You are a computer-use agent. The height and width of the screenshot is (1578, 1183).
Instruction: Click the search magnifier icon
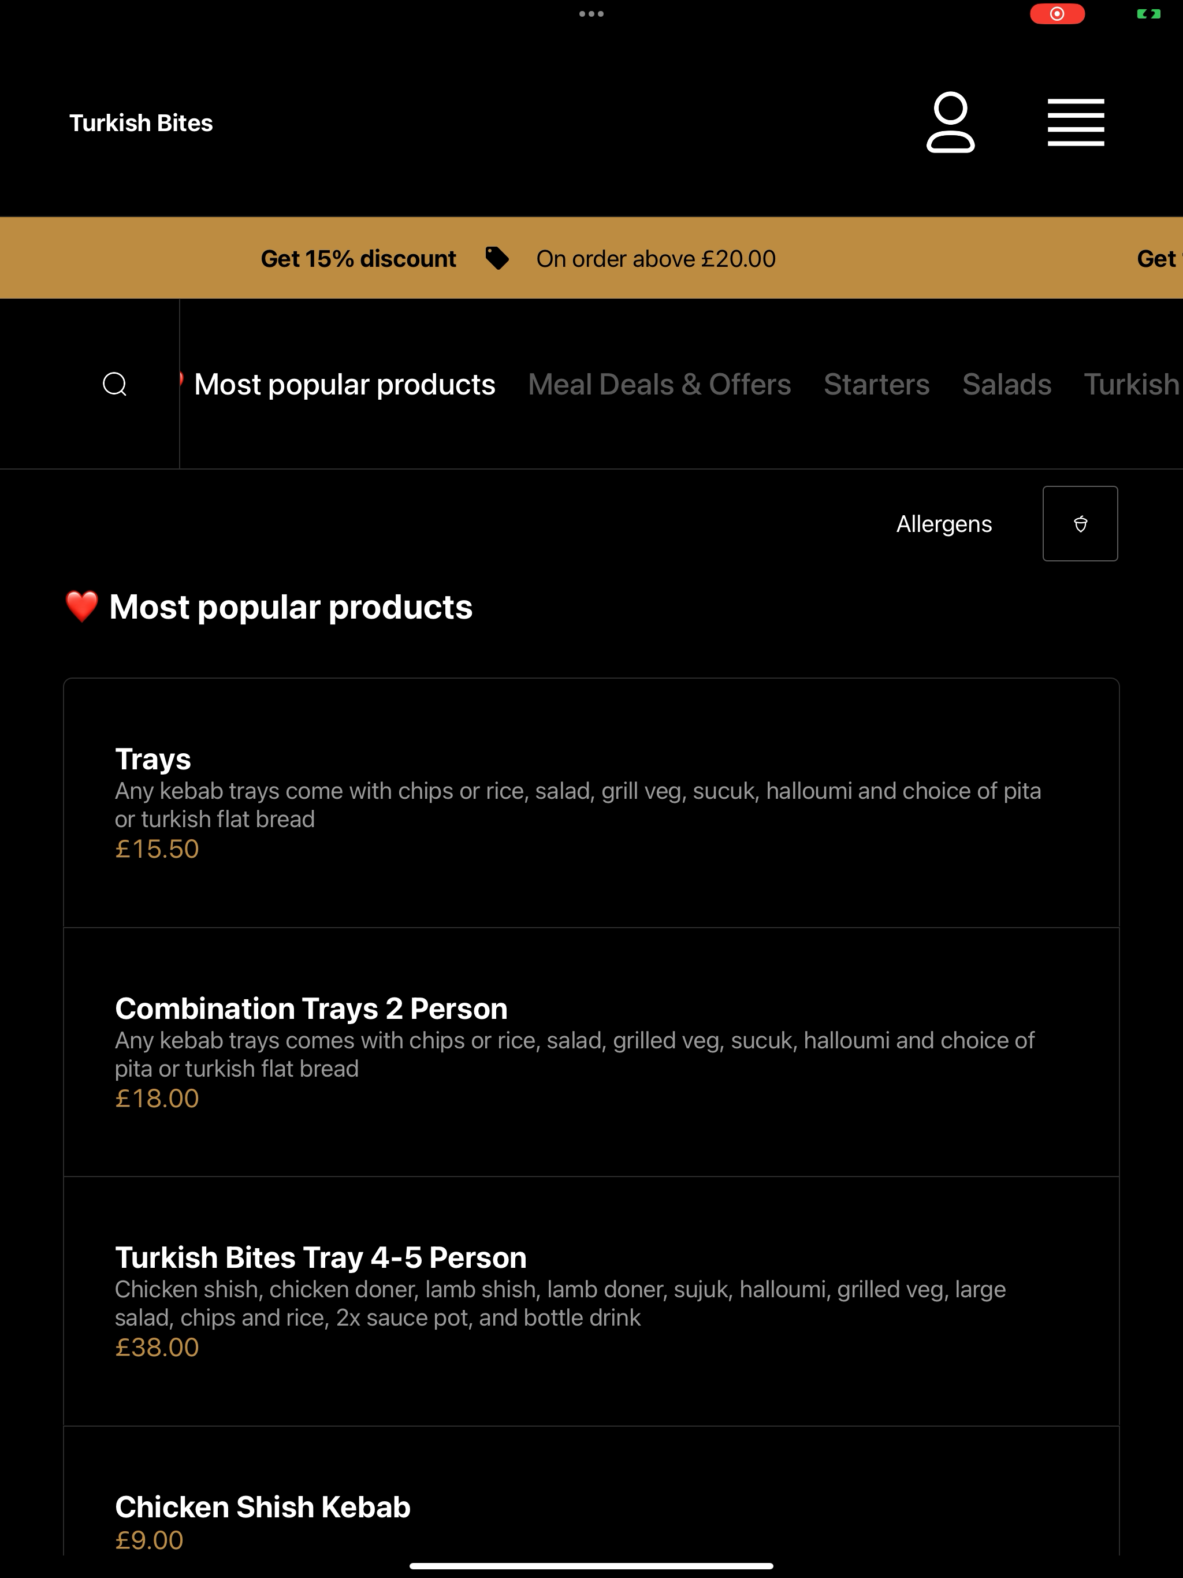114,384
